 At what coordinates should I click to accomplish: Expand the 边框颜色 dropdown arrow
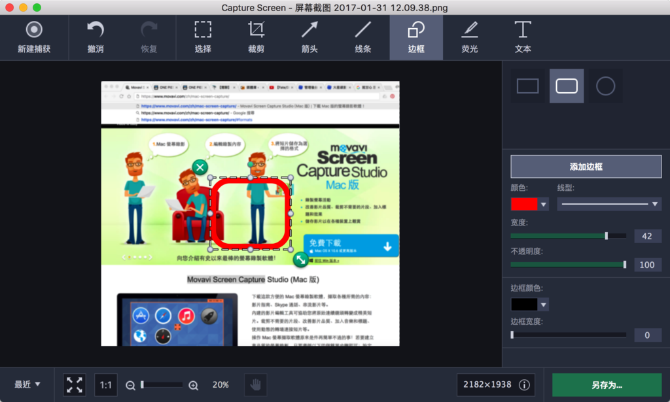(x=544, y=305)
